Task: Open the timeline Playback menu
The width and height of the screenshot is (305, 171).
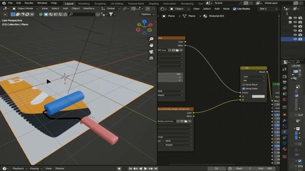Action: pyautogui.click(x=20, y=169)
